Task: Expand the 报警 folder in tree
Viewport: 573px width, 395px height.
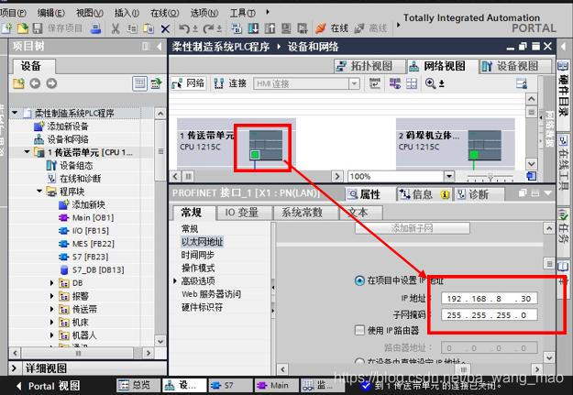Action: (x=51, y=296)
